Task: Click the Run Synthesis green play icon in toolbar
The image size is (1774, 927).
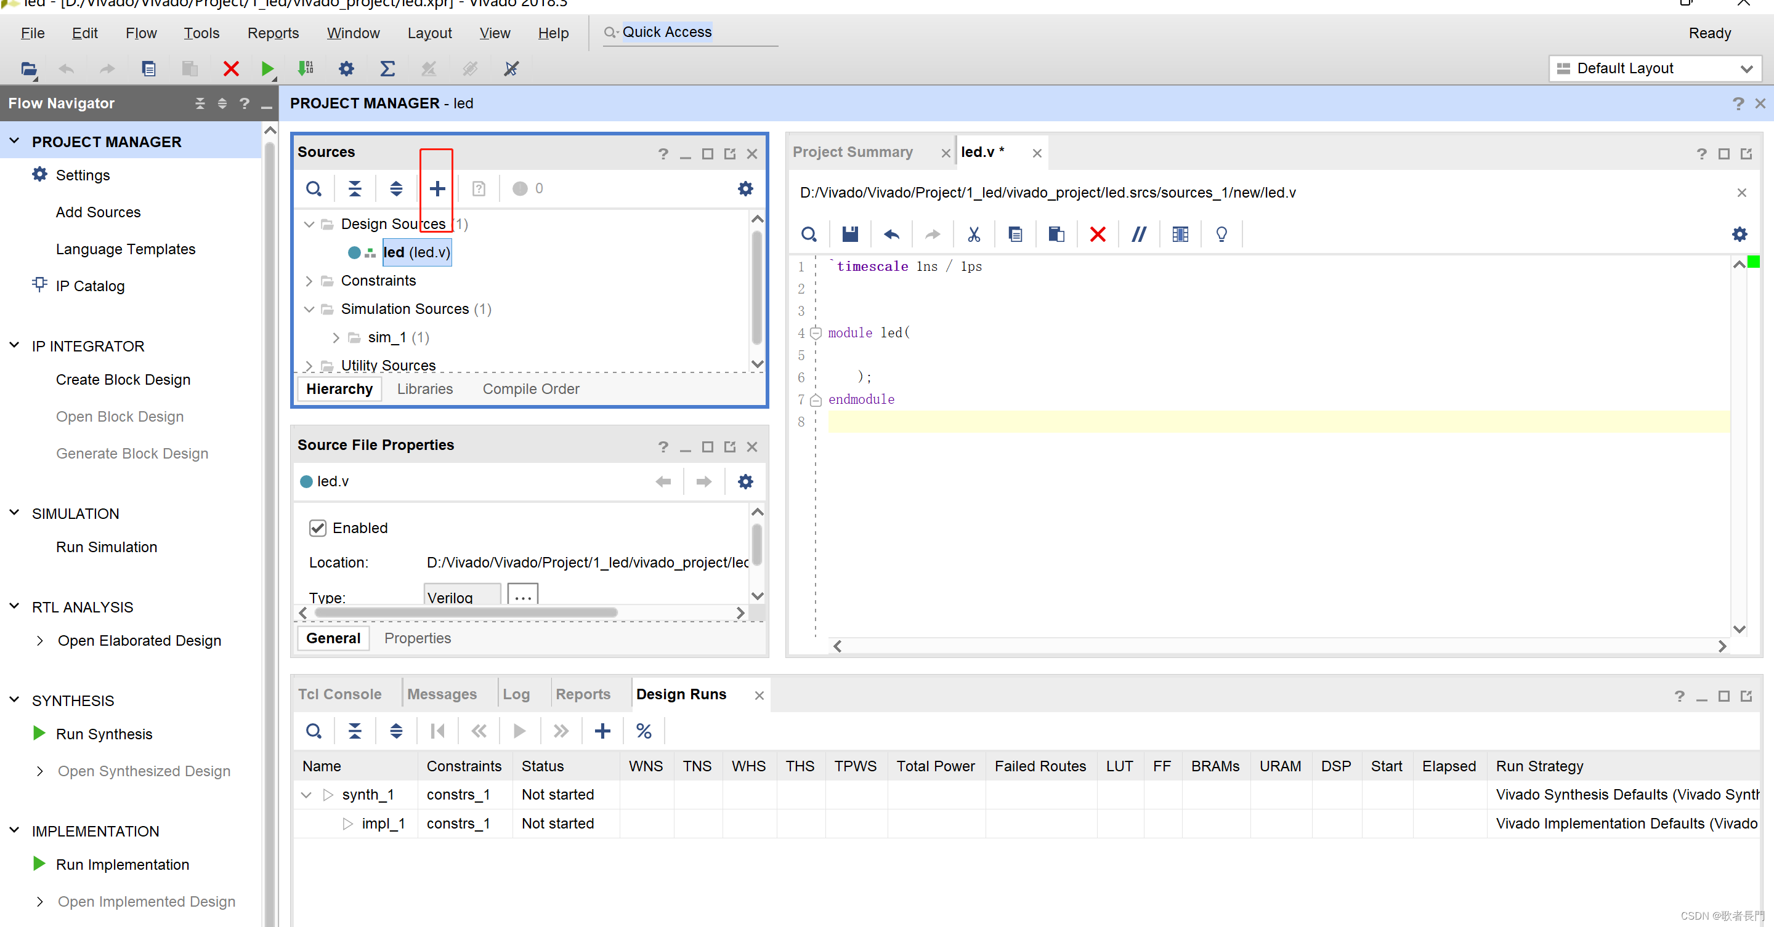Action: pos(267,68)
